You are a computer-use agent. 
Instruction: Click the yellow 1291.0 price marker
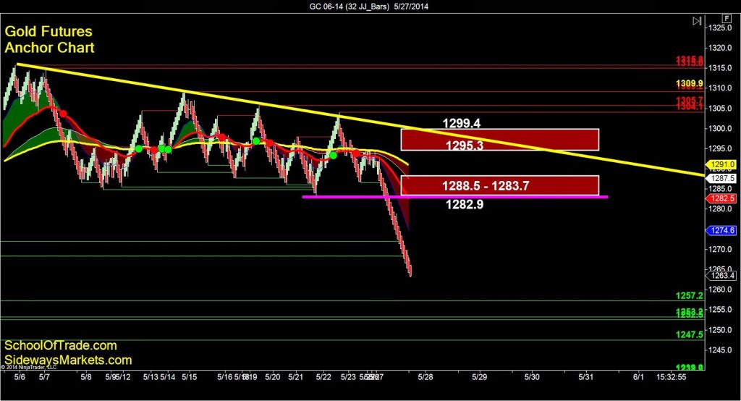click(x=723, y=164)
